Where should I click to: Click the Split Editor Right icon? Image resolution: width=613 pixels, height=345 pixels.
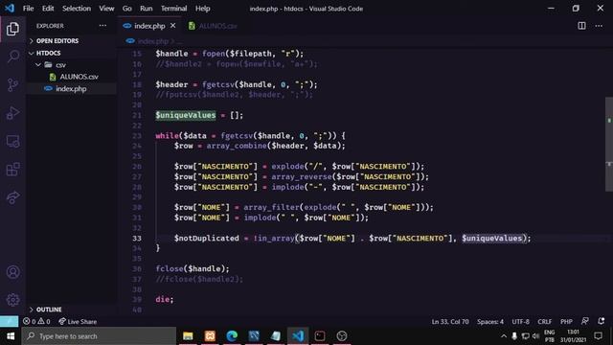(x=581, y=26)
